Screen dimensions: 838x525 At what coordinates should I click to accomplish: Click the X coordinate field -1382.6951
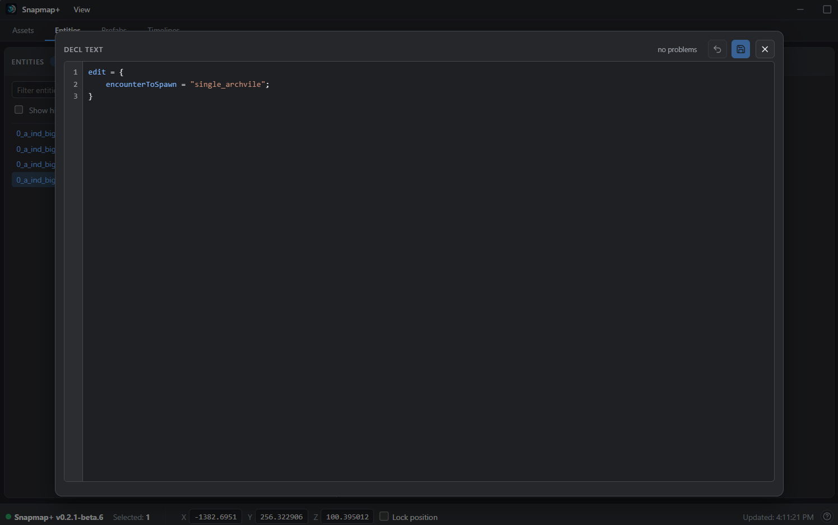(215, 517)
